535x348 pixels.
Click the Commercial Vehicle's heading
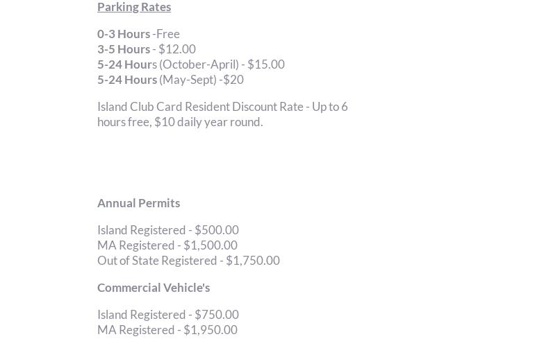pos(154,288)
